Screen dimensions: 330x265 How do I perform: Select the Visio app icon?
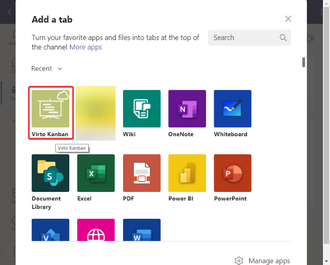pos(50,230)
